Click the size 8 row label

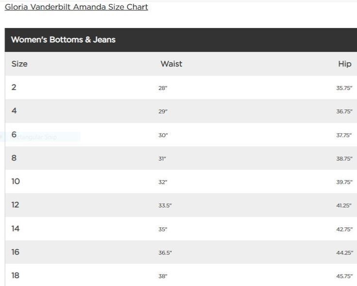point(14,158)
